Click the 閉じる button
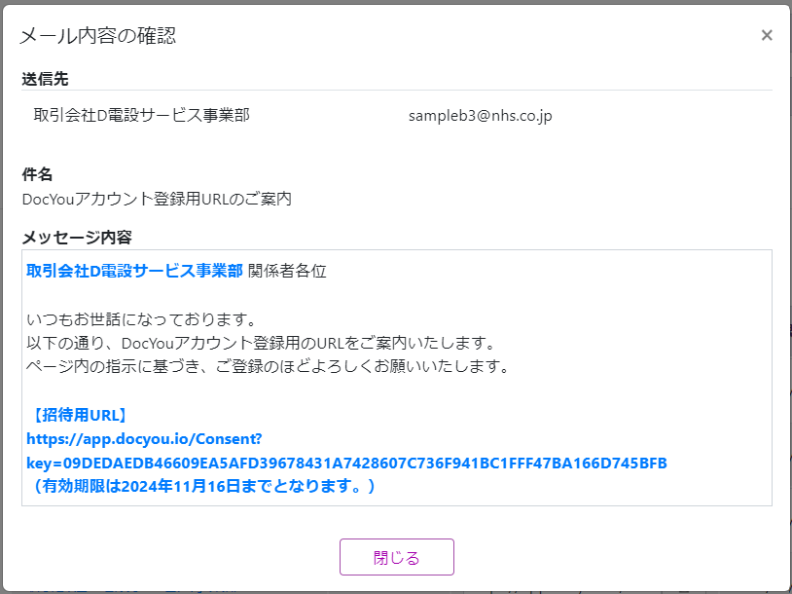792x594 pixels. tap(396, 557)
